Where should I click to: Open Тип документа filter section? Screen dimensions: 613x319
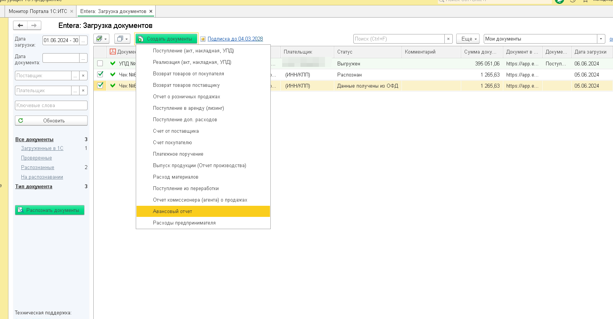[34, 187]
